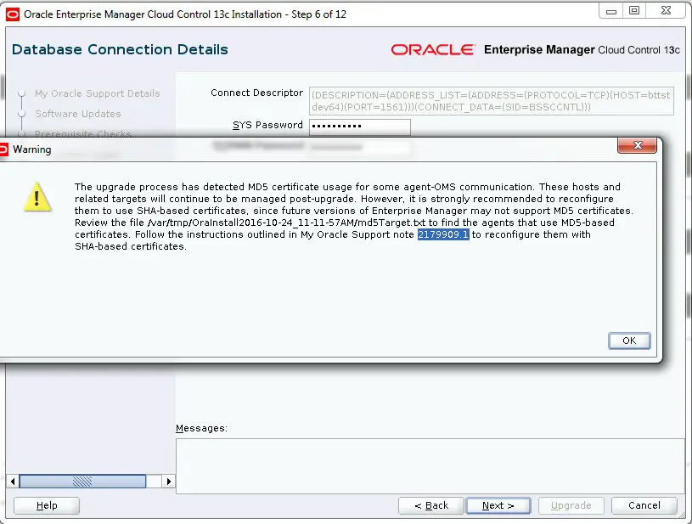Click the Messages text area
This screenshot has height=524, width=692.
coord(430,465)
